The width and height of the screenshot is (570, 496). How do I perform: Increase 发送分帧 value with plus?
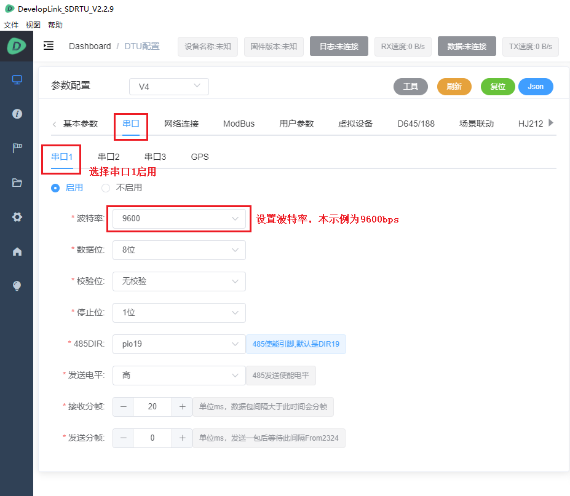tap(182, 438)
